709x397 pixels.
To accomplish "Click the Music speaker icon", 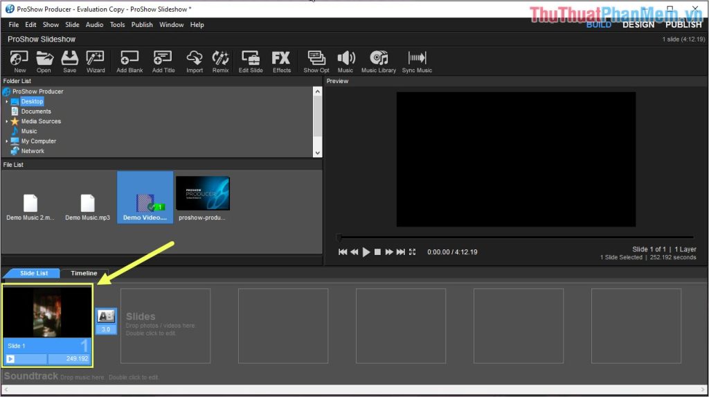I will point(345,61).
